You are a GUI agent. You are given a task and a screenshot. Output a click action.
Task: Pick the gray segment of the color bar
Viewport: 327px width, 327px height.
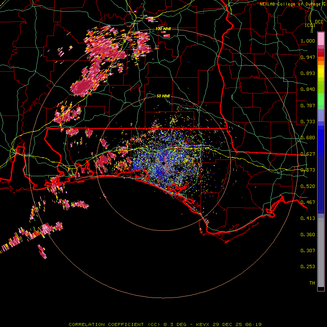[321, 253]
